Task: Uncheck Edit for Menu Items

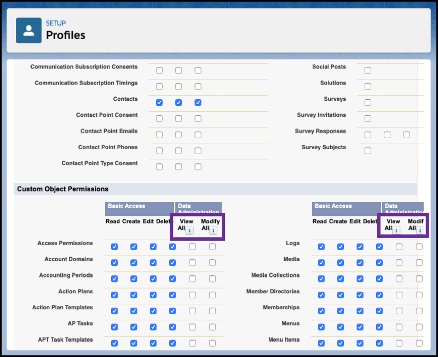Action: coord(360,343)
